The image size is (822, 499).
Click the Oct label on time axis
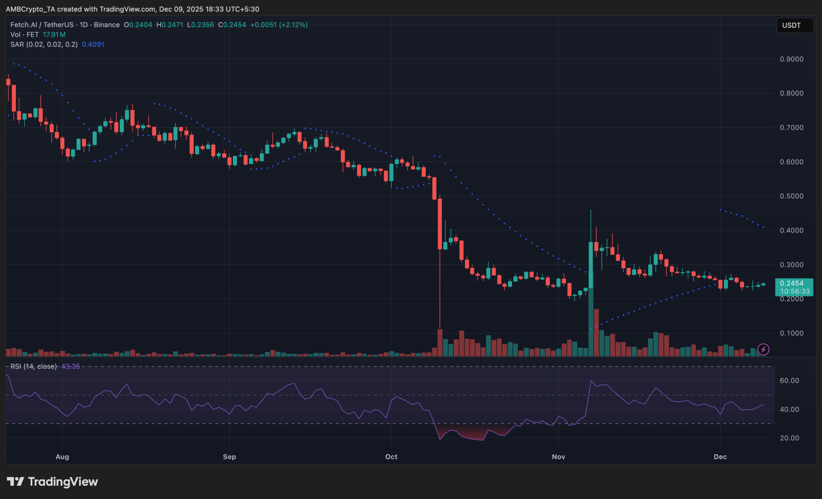click(x=391, y=457)
